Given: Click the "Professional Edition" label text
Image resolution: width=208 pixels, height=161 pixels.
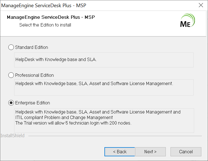Looking at the screenshot, I should (x=34, y=75).
